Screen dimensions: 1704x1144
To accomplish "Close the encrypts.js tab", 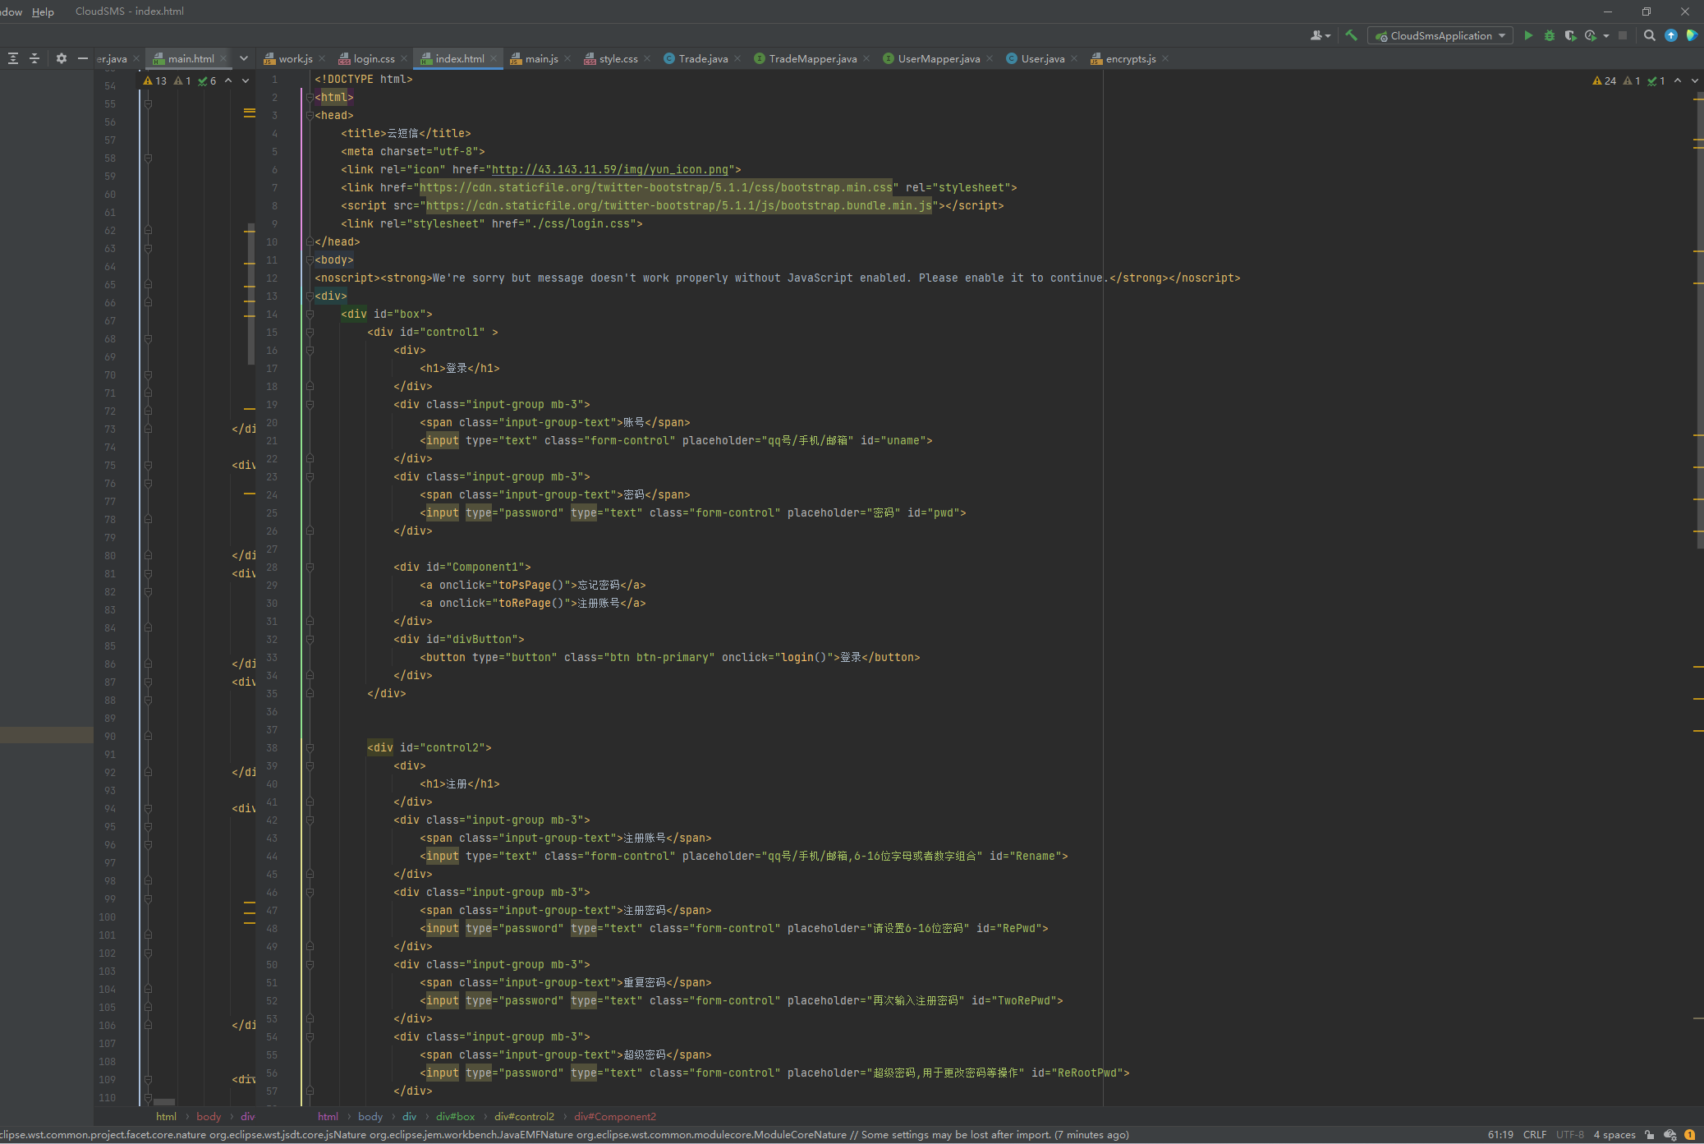I will point(1165,58).
